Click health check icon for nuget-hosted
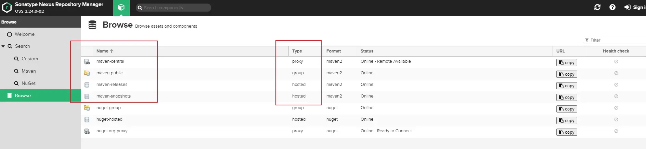 [616, 120]
